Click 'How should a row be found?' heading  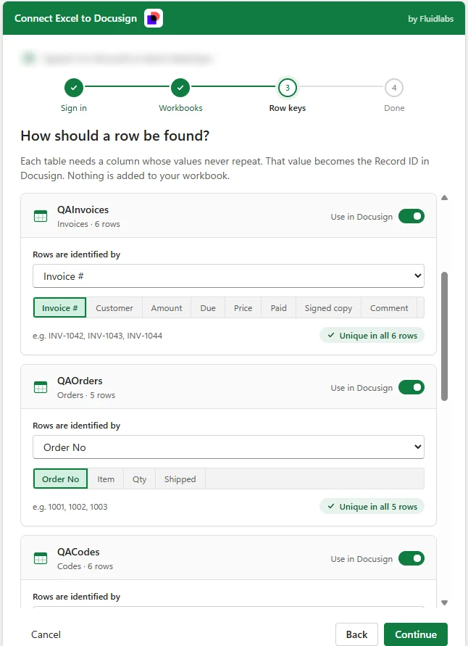(115, 136)
